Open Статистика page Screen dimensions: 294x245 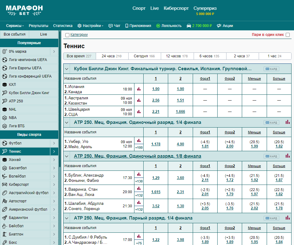pos(63,26)
